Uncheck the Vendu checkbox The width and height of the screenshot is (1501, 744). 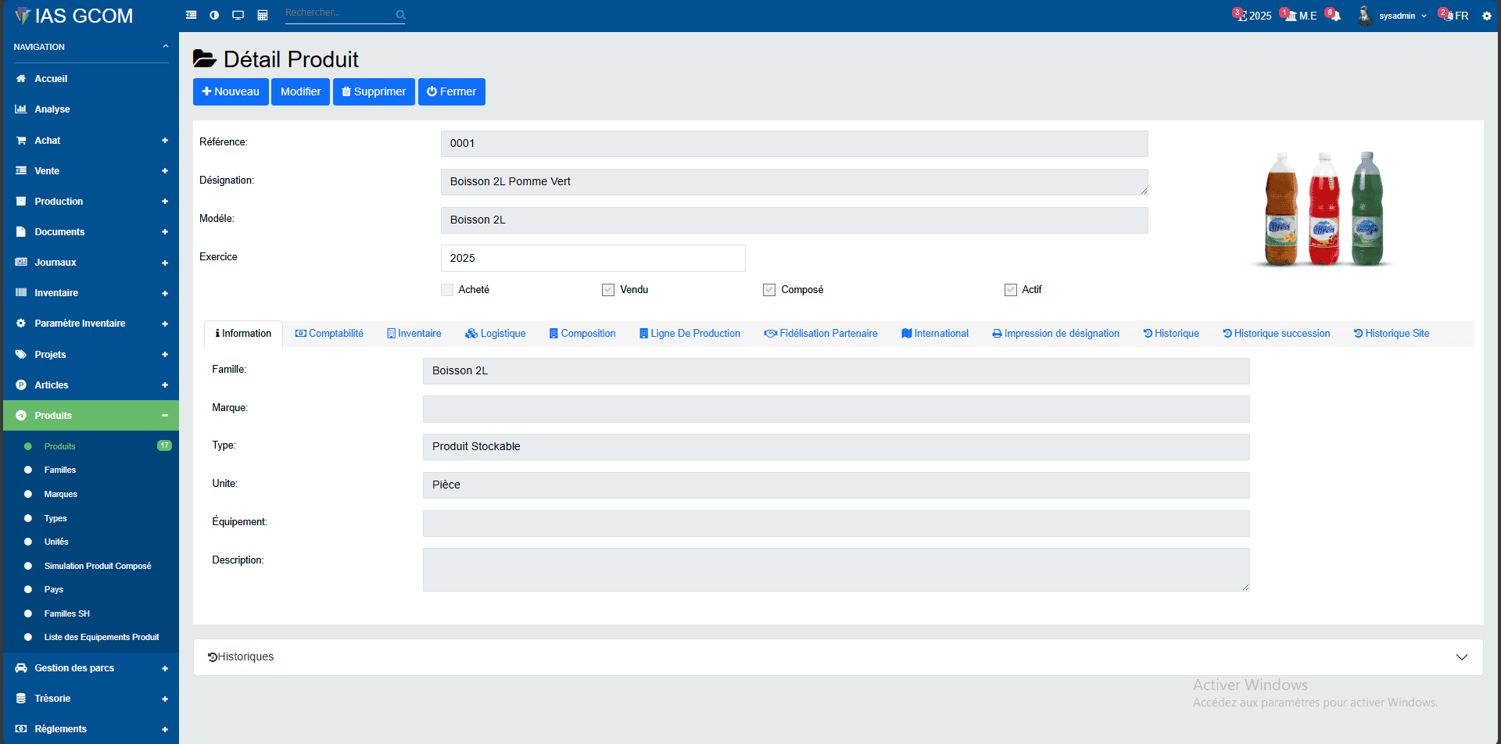click(608, 289)
